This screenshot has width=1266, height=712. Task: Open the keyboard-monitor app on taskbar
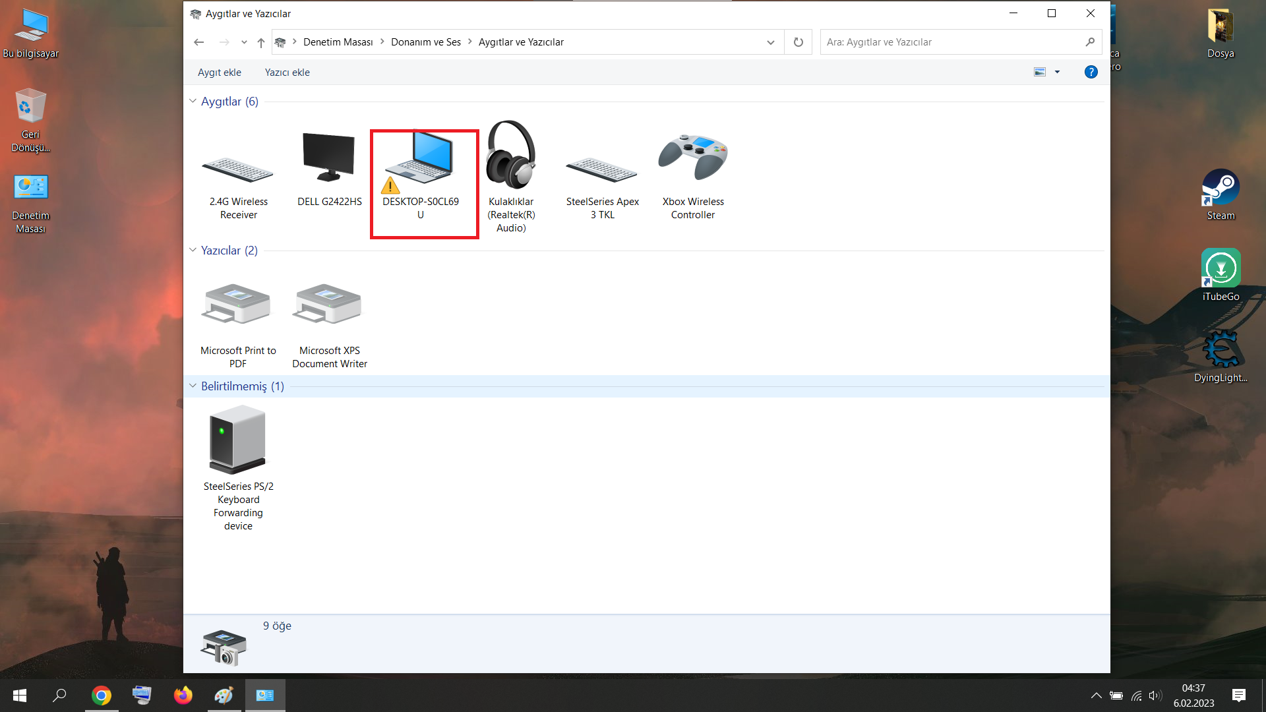[x=142, y=696]
